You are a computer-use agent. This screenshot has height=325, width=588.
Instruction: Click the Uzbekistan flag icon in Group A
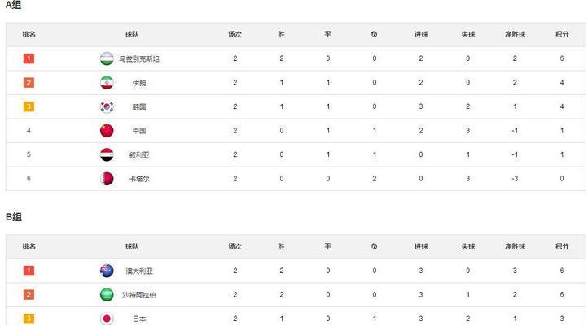click(107, 58)
